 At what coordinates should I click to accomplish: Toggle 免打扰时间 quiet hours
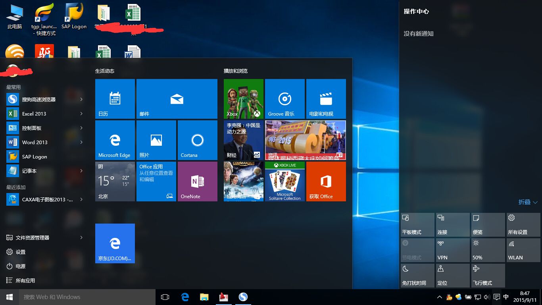click(417, 276)
